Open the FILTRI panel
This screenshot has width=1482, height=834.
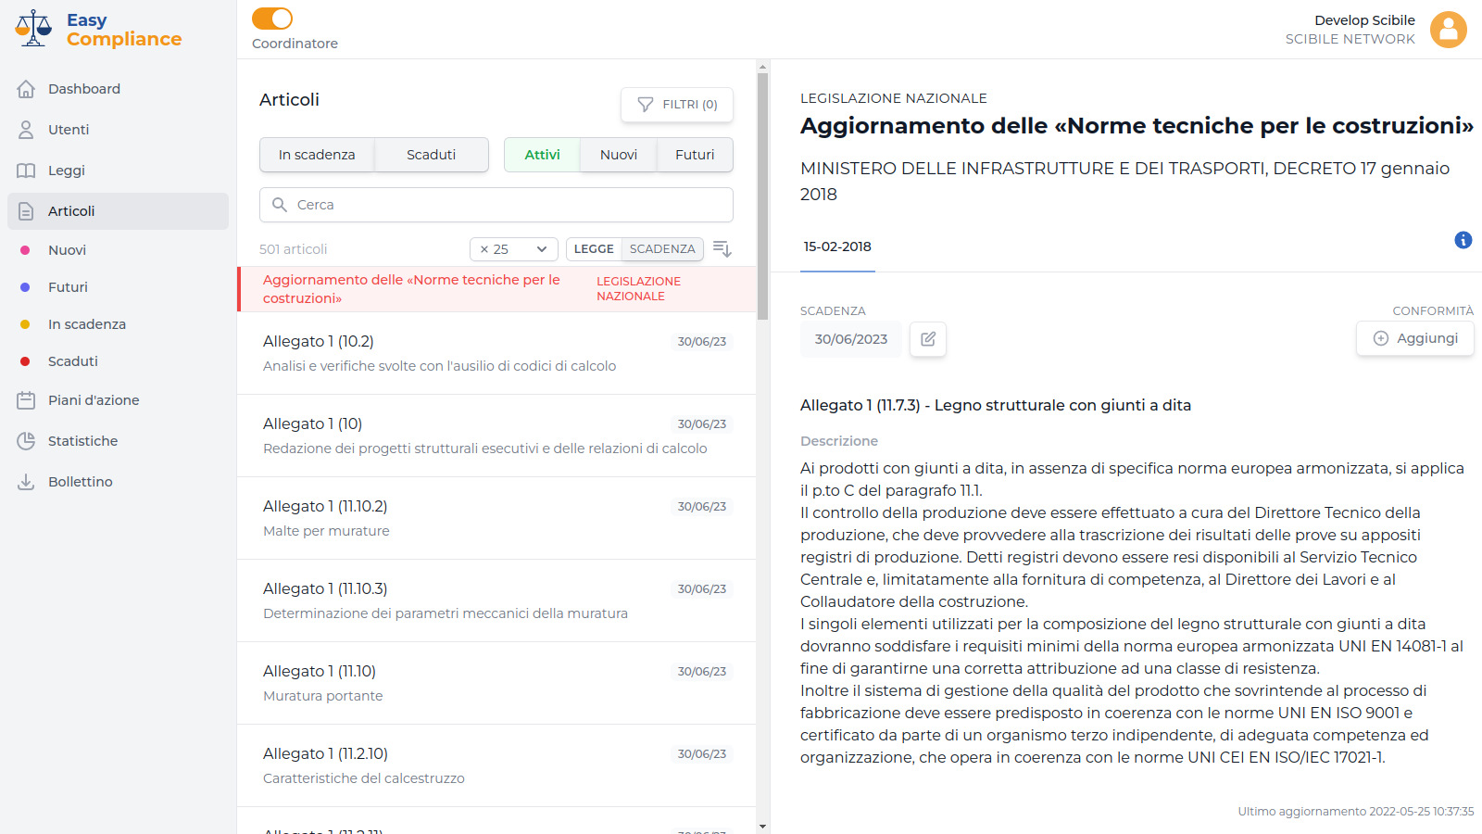click(x=677, y=105)
